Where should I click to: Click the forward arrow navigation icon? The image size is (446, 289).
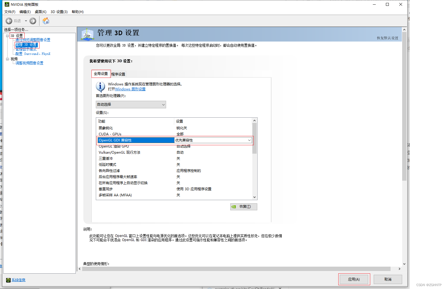tap(33, 21)
